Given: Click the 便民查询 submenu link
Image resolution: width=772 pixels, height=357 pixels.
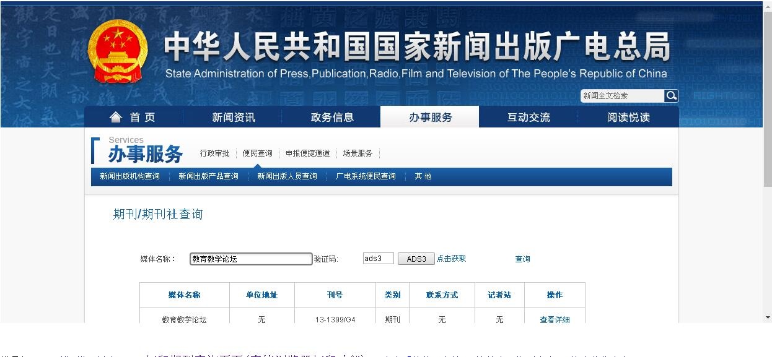Looking at the screenshot, I should (x=258, y=153).
